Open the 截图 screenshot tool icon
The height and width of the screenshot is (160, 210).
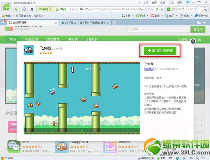pos(167,16)
